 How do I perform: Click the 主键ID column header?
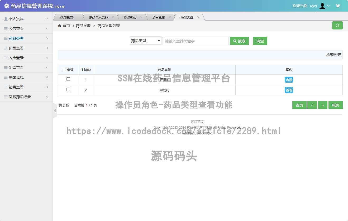(x=86, y=70)
